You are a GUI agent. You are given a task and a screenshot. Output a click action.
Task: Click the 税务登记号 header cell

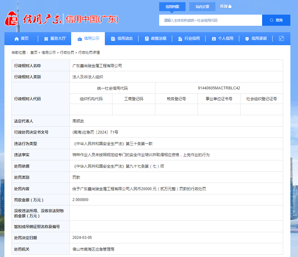pos(176,99)
